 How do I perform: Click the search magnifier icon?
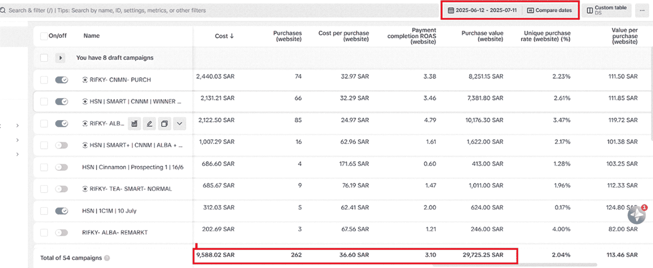3,10
